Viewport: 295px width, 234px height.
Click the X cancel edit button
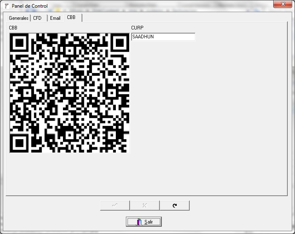145,205
